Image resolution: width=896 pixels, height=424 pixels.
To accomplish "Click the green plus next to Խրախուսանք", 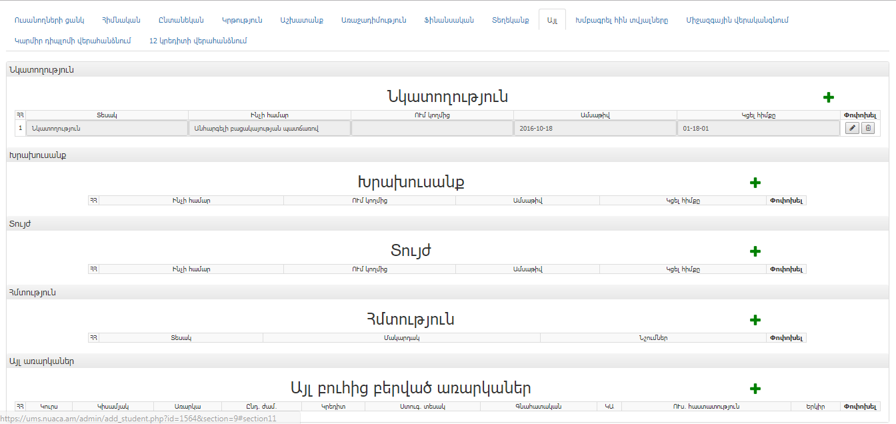I will [755, 183].
